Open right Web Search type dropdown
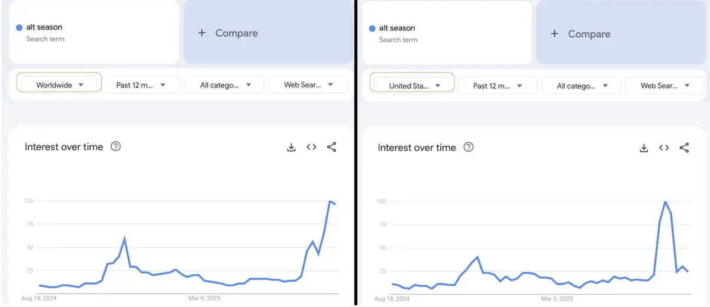 [665, 86]
